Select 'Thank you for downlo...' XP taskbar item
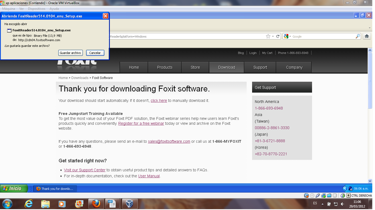The height and width of the screenshot is (210, 375). (55, 188)
